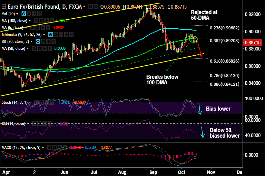
Task: Expand the MACD (12, 26, close, 9) dropdown
Action: (43, 148)
